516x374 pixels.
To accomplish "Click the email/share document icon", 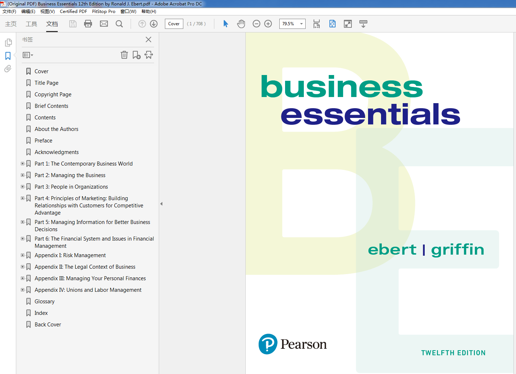I will click(x=104, y=24).
